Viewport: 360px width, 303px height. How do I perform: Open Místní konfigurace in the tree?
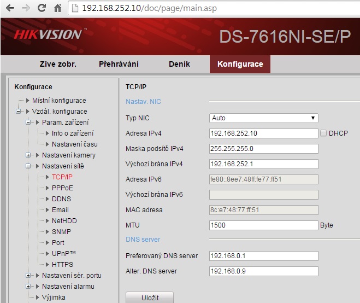click(x=58, y=101)
